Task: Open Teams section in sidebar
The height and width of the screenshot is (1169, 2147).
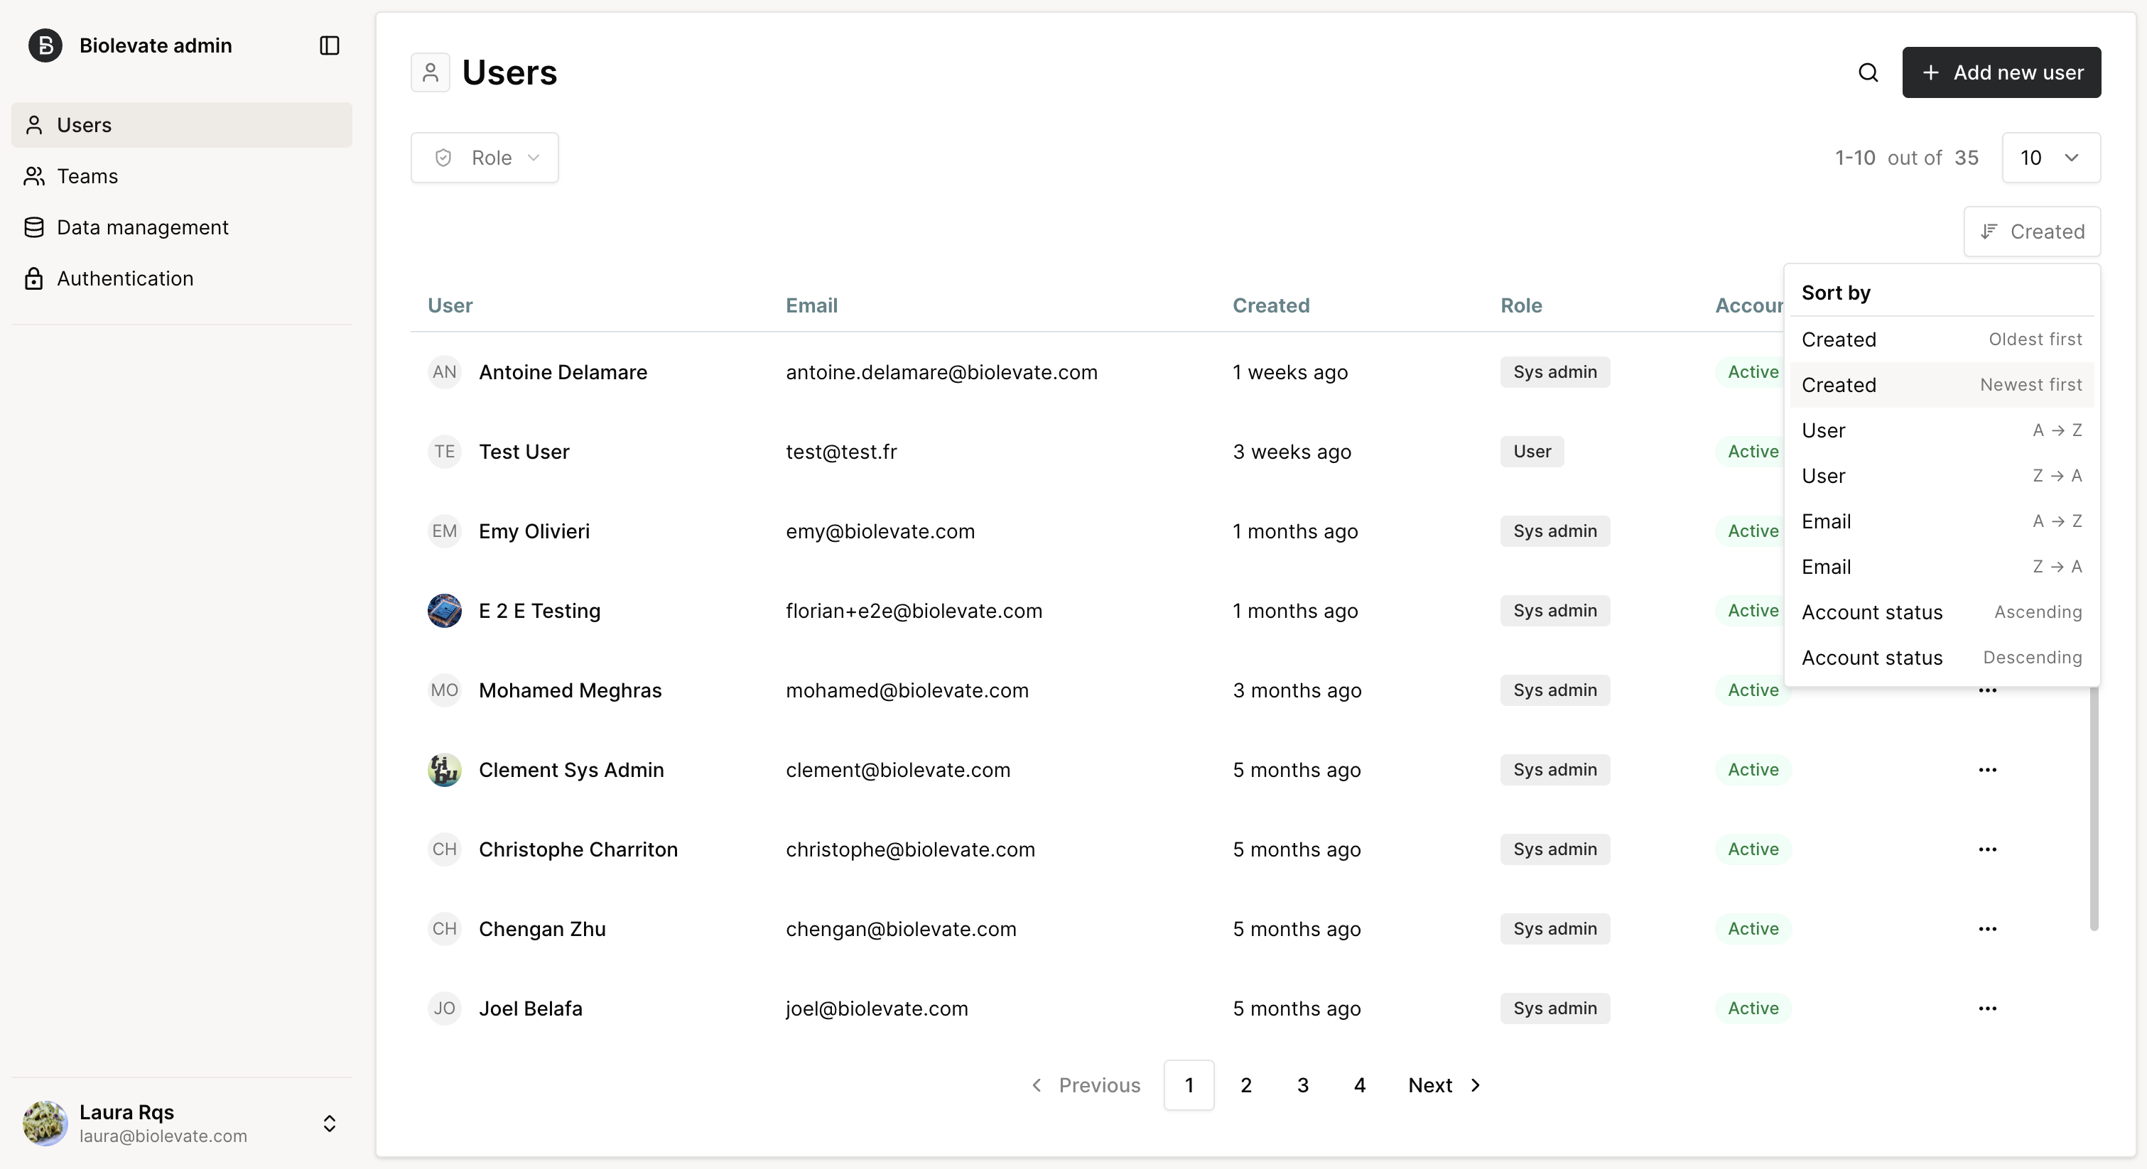Action: tap(182, 176)
